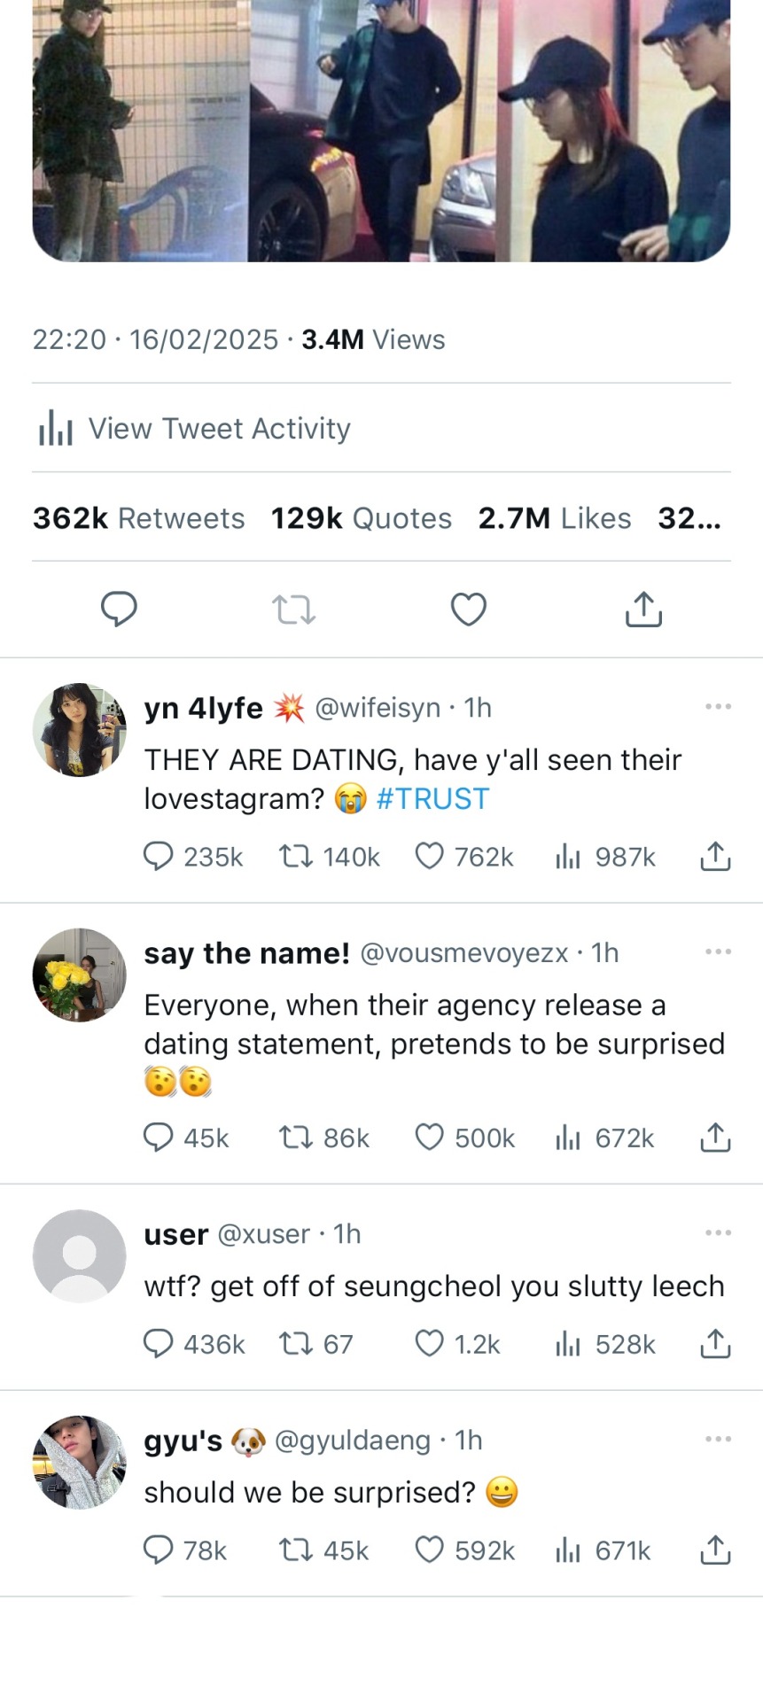Share the reply from @xuser
Screen dimensions: 763x1701
coord(715,1344)
